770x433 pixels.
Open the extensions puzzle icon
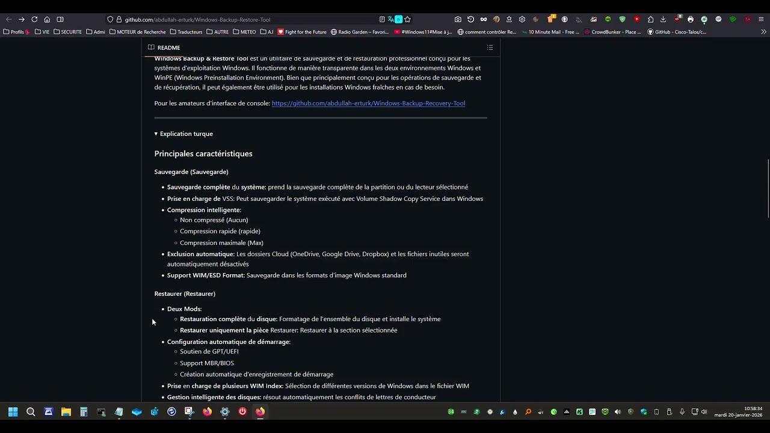650,19
